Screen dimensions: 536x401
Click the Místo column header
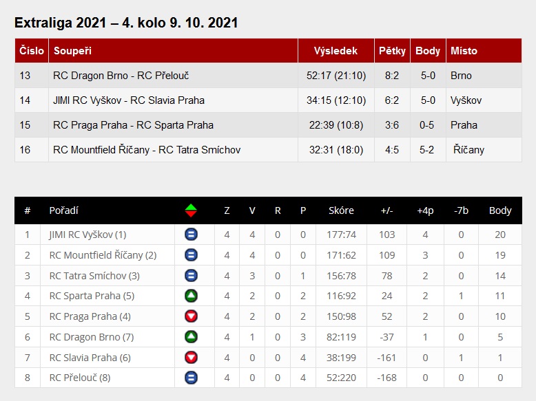tap(464, 51)
